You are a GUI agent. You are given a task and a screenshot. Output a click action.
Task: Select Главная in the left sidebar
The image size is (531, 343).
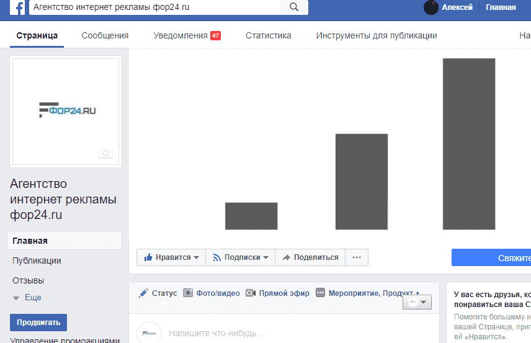point(65,241)
